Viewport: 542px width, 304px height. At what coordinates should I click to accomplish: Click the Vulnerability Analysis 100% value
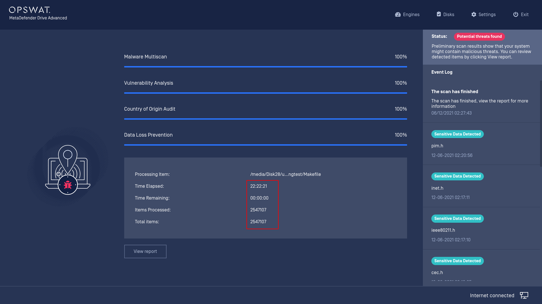(x=401, y=83)
